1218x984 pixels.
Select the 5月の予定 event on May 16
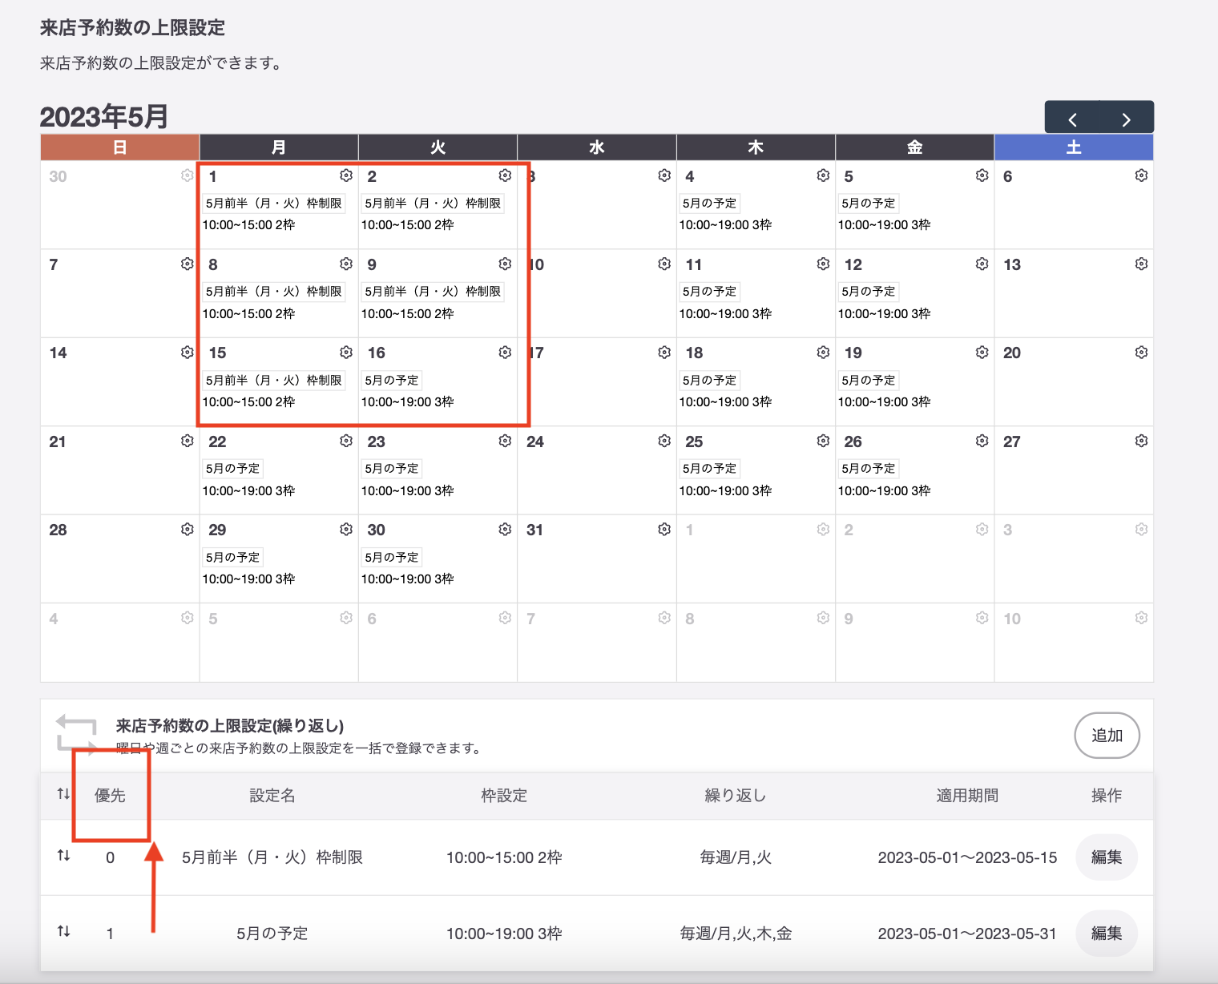(392, 381)
